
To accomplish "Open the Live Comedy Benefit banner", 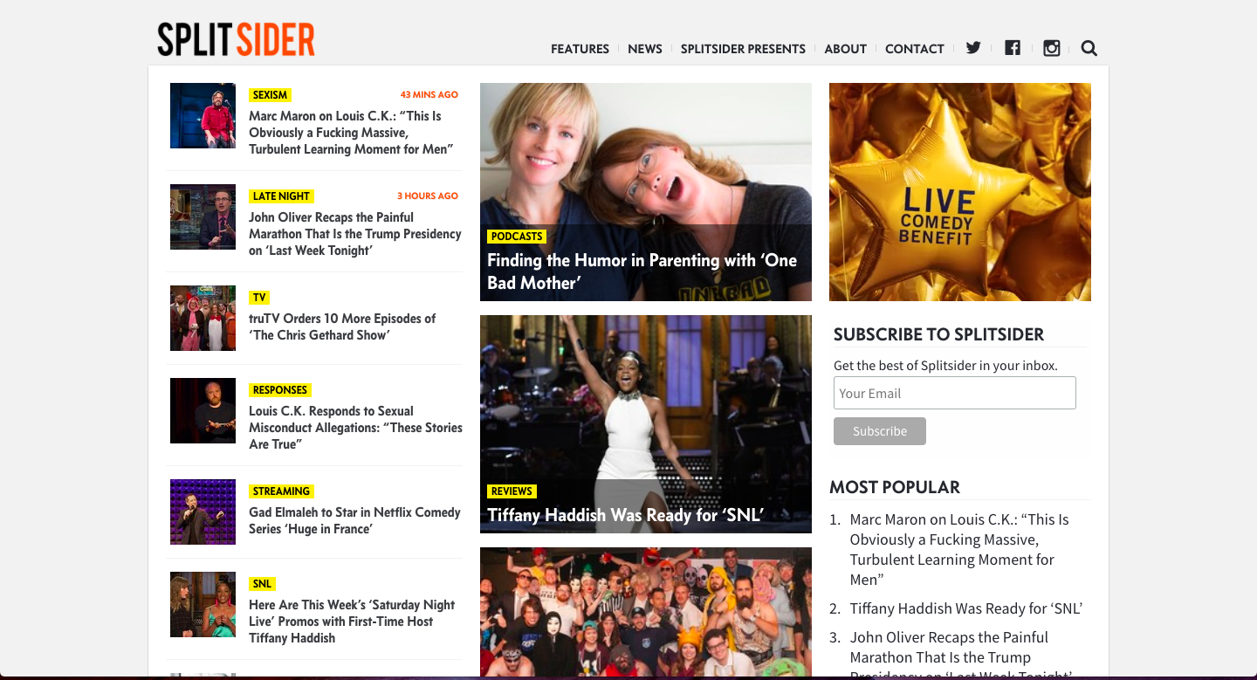I will pos(960,192).
